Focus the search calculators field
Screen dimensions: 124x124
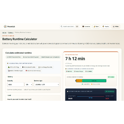[x=70, y=27]
